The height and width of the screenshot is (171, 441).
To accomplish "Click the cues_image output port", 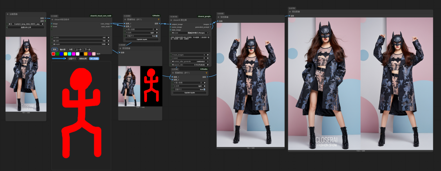I will (111, 24).
